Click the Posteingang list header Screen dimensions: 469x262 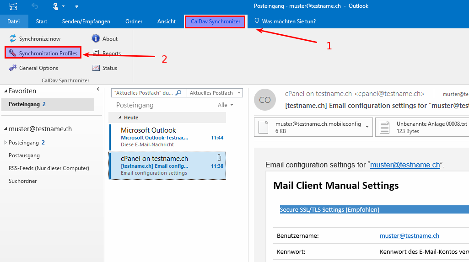pos(135,105)
